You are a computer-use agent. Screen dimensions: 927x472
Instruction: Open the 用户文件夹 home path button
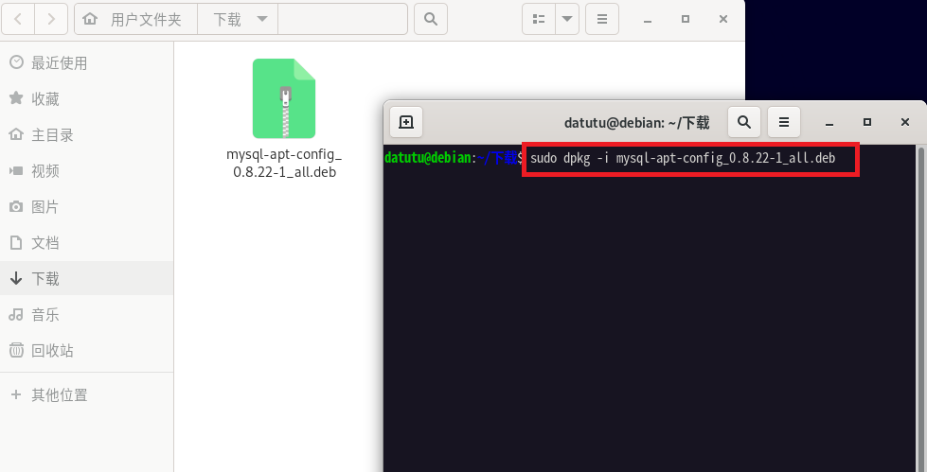136,19
